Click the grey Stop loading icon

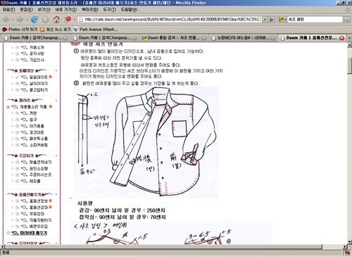45,20
